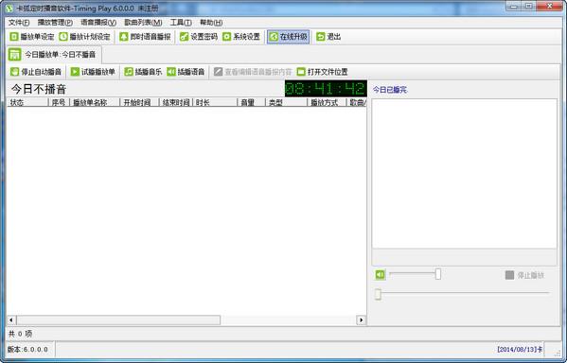
Task: Click 插播语音 insert voice button
Action: [x=186, y=72]
